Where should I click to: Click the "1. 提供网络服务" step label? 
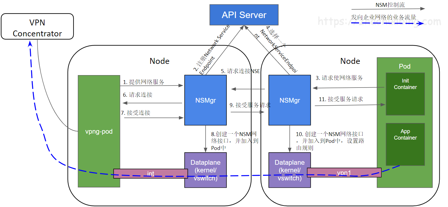144,82
